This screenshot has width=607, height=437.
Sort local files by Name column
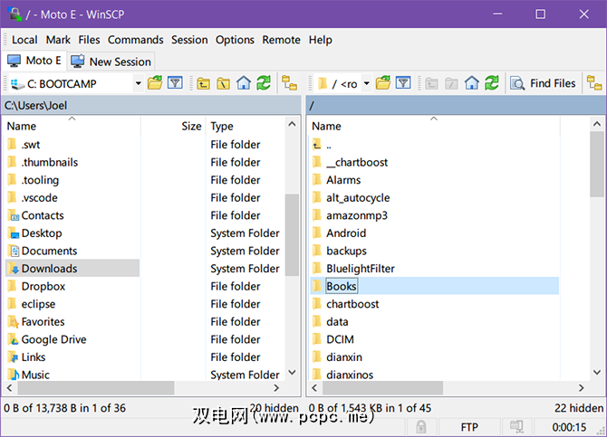(x=72, y=126)
